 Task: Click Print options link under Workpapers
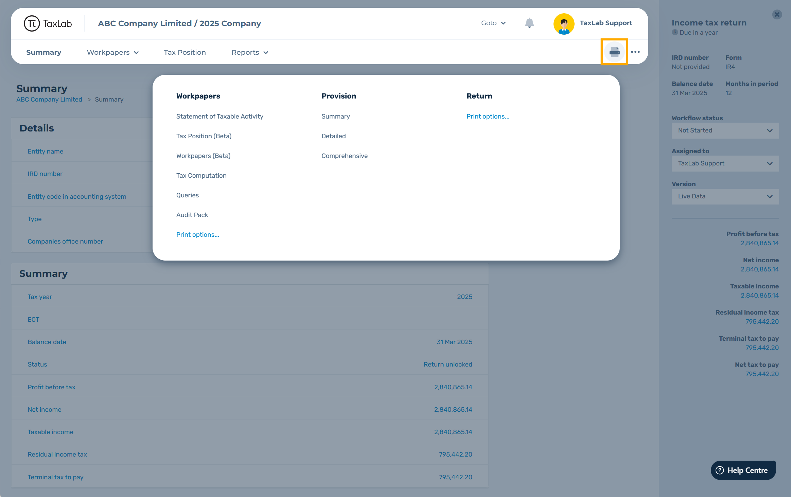(197, 235)
